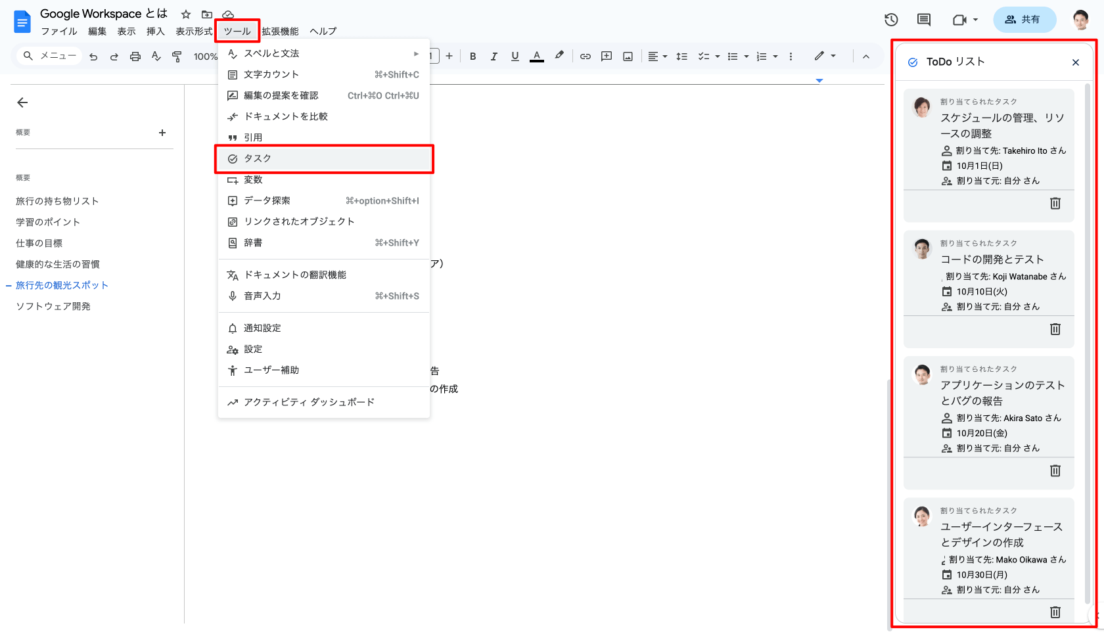The image size is (1104, 634).
Task: Toggle underline formatting
Action: (515, 57)
